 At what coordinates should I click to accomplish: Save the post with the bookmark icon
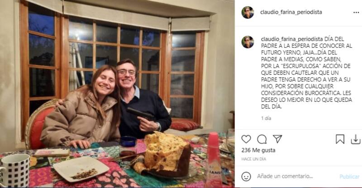(340, 139)
